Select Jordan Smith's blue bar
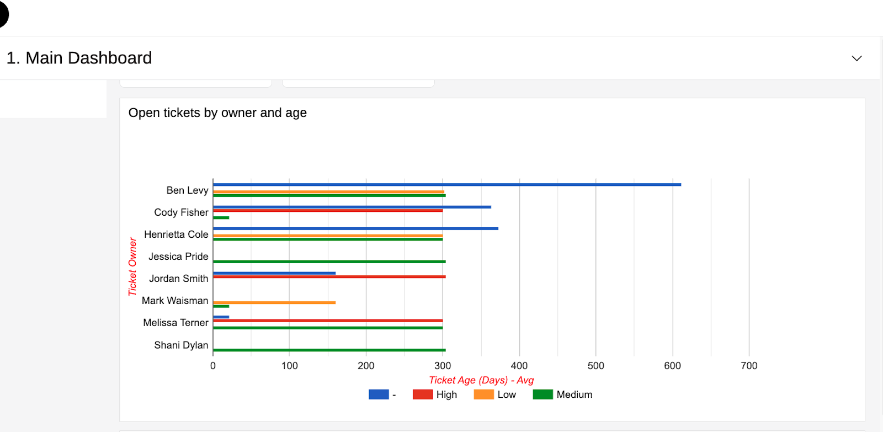This screenshot has height=432, width=883. tap(274, 273)
